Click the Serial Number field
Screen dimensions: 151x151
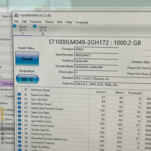point(96,55)
